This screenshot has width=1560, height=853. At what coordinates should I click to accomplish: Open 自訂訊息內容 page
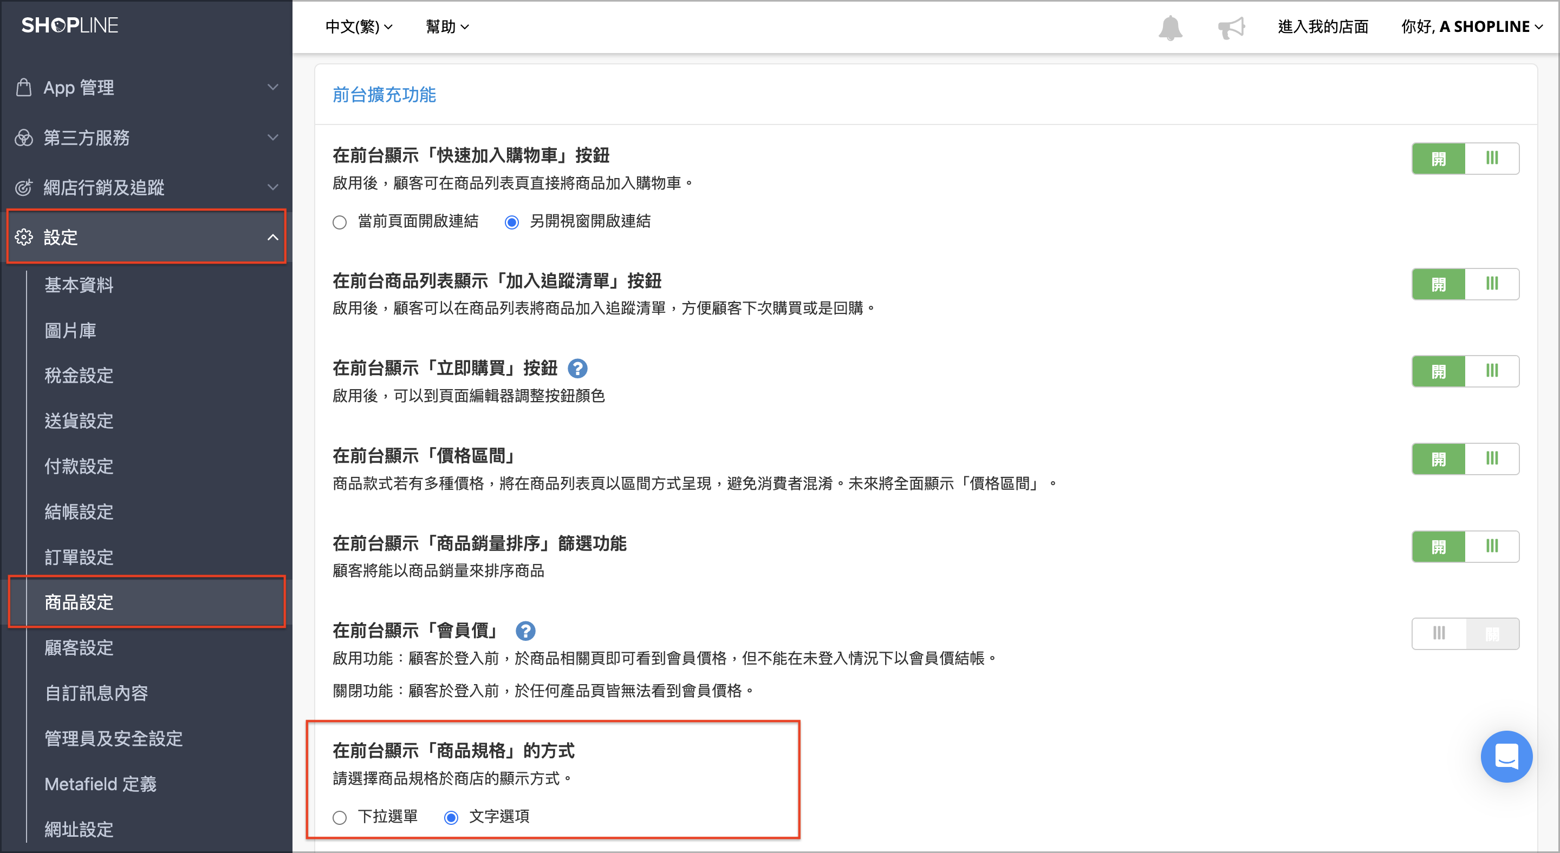point(96,693)
